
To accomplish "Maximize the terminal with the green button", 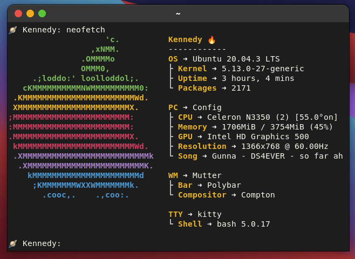I will pos(42,13).
